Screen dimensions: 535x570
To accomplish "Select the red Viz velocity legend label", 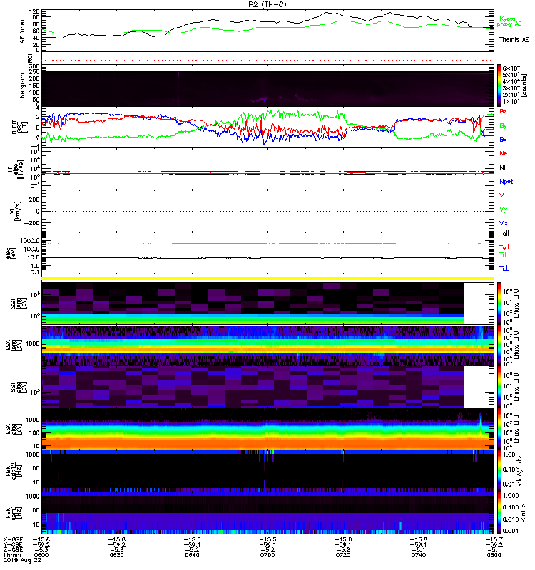I will [x=503, y=195].
